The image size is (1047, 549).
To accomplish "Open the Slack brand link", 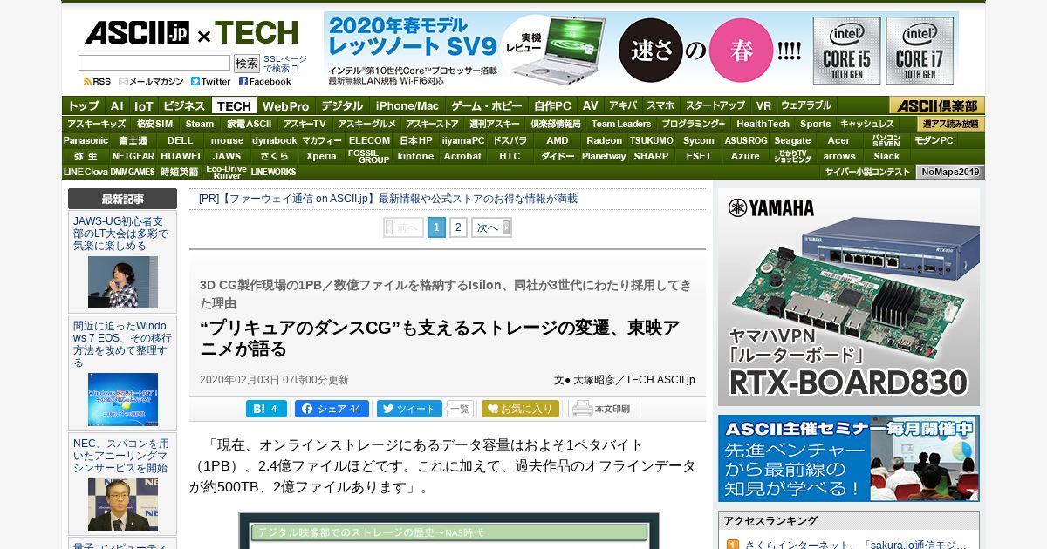I will pos(886,156).
